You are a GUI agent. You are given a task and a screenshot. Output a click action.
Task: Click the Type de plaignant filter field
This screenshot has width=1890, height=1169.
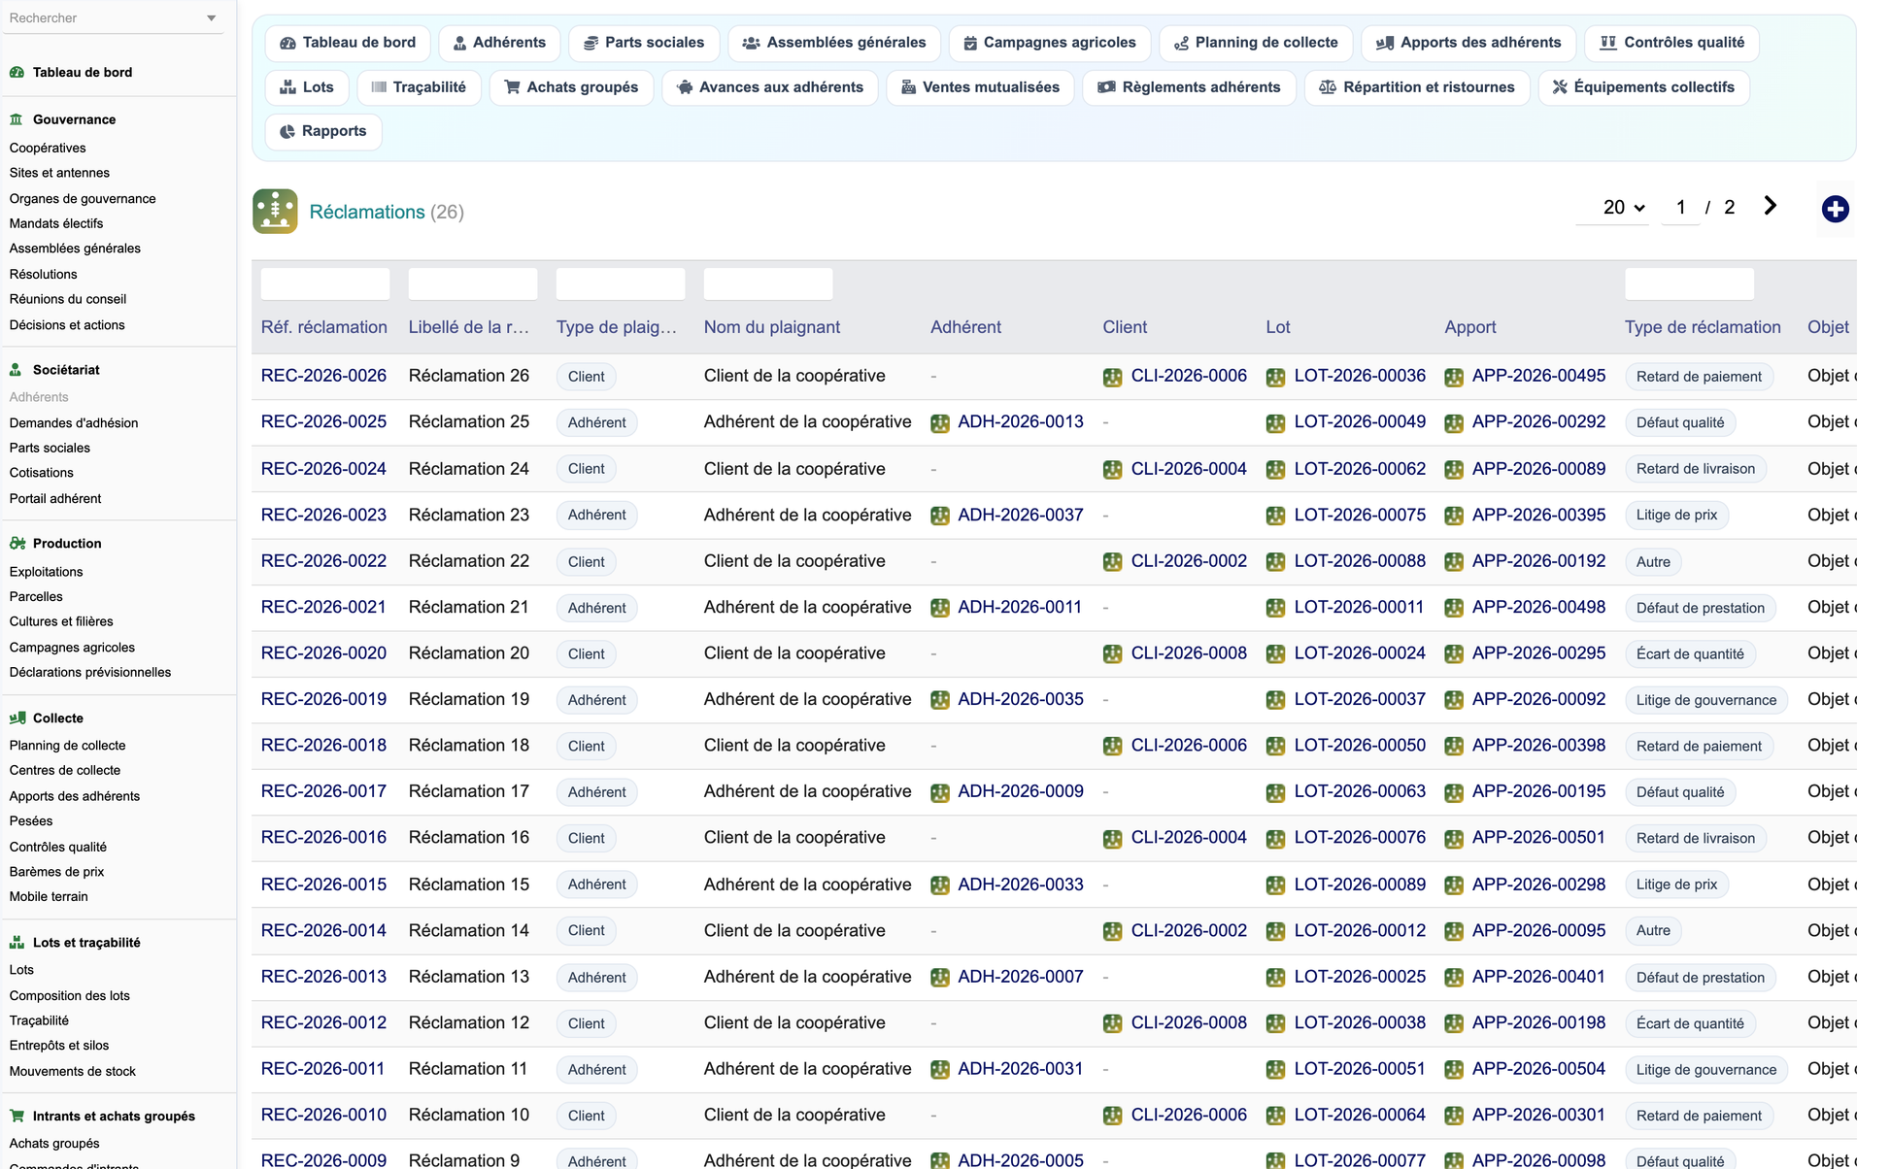[621, 284]
